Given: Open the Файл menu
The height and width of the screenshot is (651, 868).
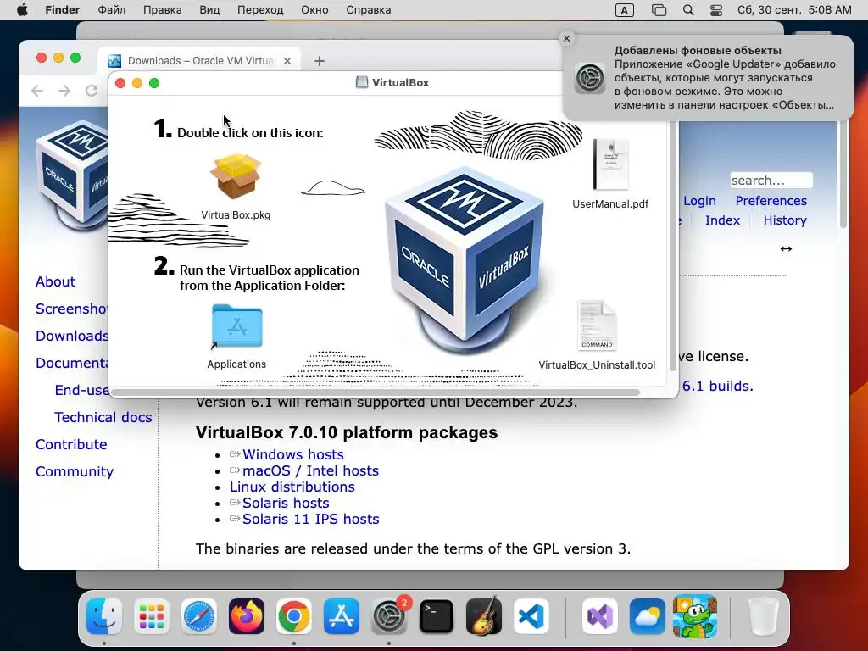Looking at the screenshot, I should tap(112, 10).
